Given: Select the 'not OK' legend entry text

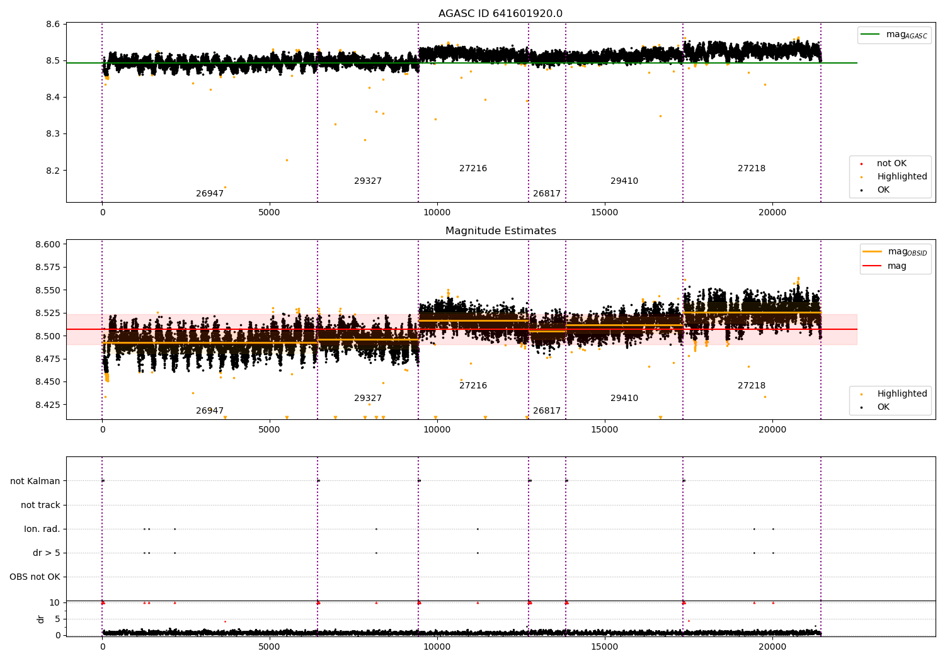Looking at the screenshot, I should (x=891, y=164).
